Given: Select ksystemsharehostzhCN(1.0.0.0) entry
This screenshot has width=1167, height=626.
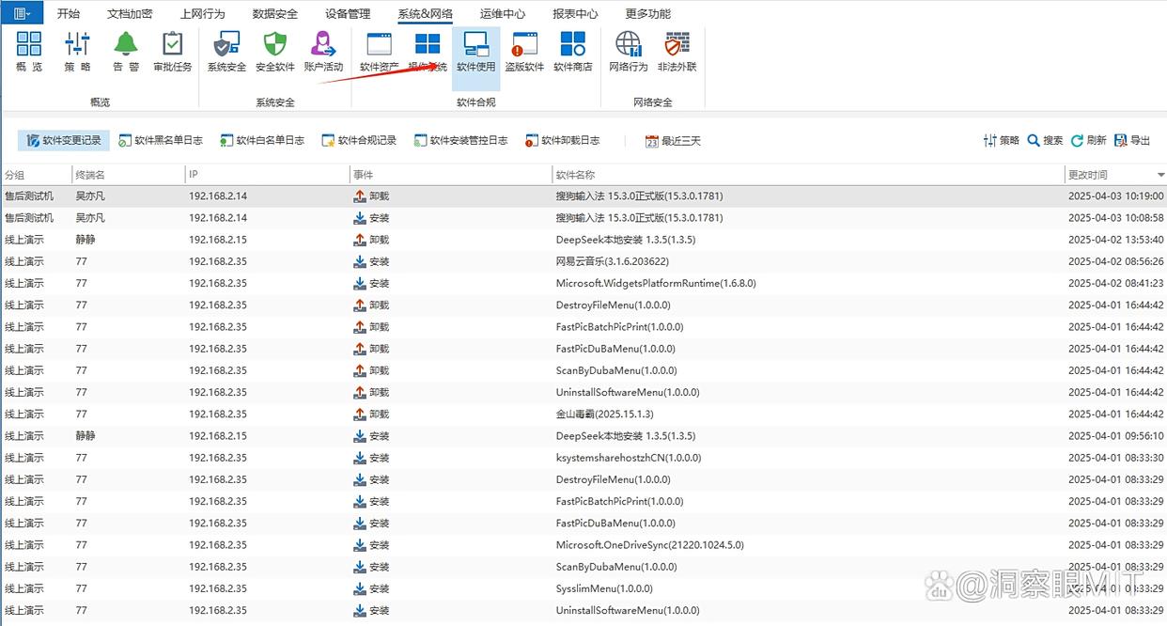Looking at the screenshot, I should [x=629, y=458].
